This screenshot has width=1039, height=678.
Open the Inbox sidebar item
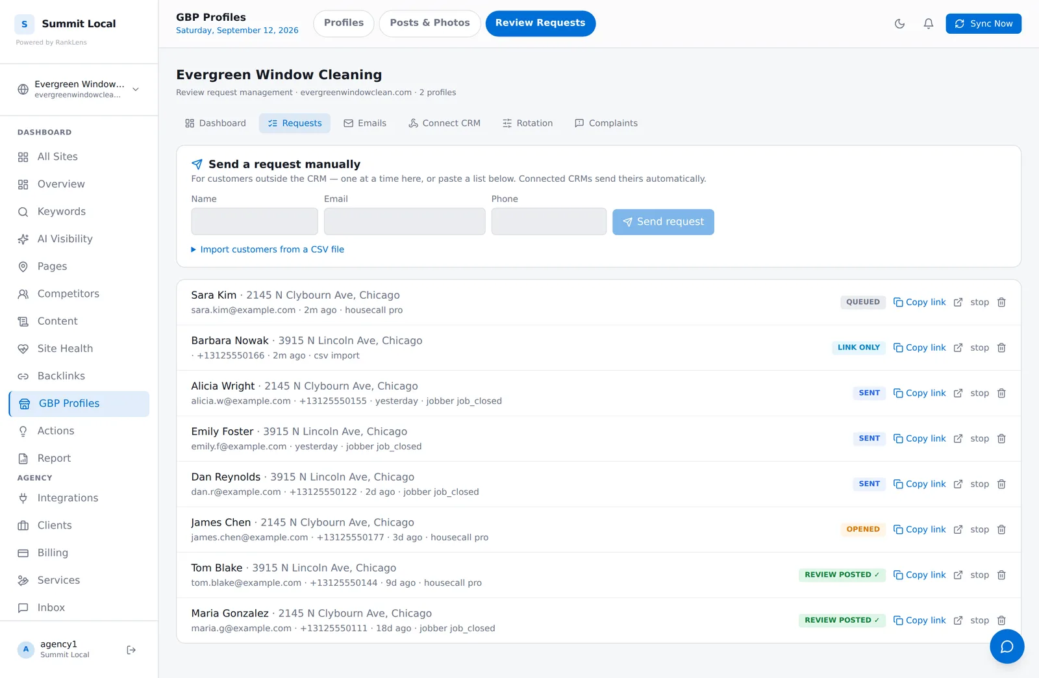pos(79,608)
